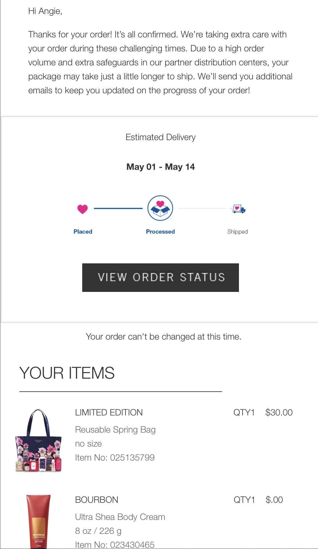Click the blue progress line after Placed
This screenshot has height=549, width=318.
[x=118, y=209]
